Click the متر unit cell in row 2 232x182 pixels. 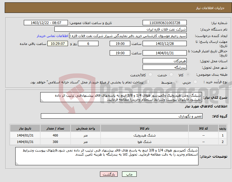86,142
